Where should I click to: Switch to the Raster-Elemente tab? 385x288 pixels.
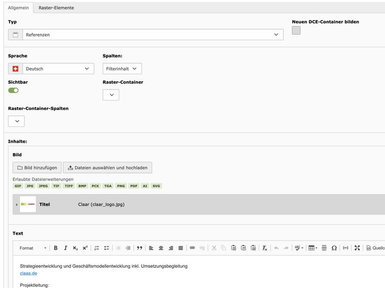click(x=56, y=8)
